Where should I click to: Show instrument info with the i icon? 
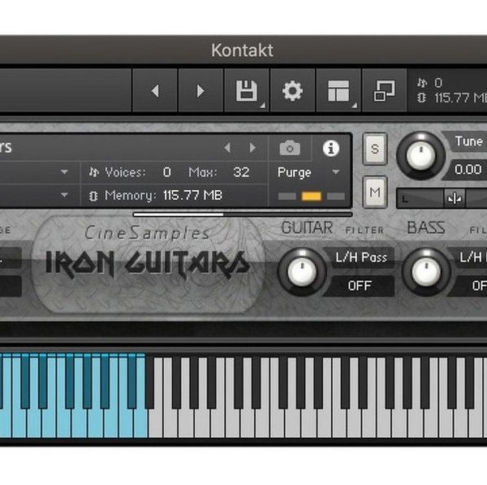[x=331, y=149]
